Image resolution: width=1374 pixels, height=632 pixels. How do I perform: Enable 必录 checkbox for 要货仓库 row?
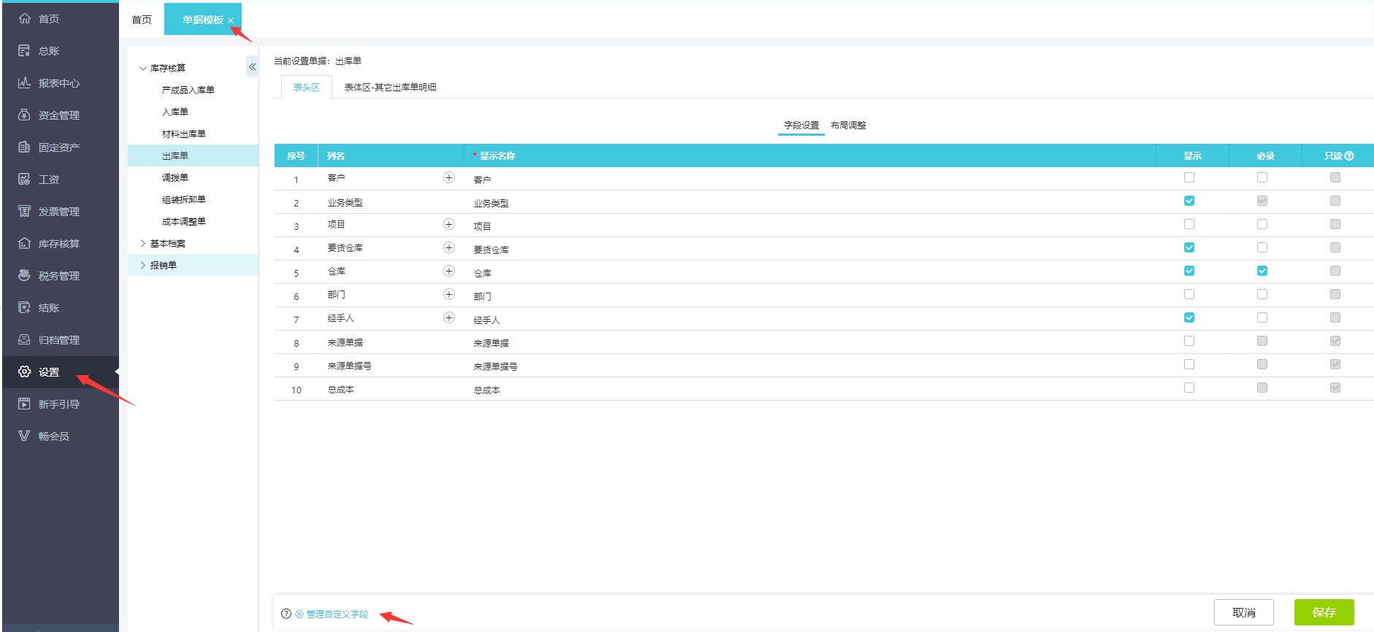(x=1262, y=247)
